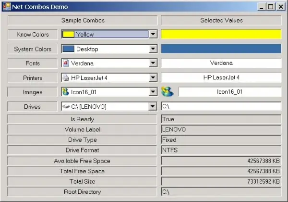288x202 pixels.
Task: Expand the Printers combo dropdown arrow
Action: click(x=153, y=77)
